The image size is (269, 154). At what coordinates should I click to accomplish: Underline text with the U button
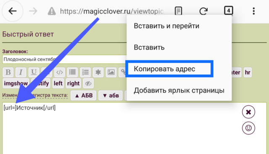[x=34, y=72]
